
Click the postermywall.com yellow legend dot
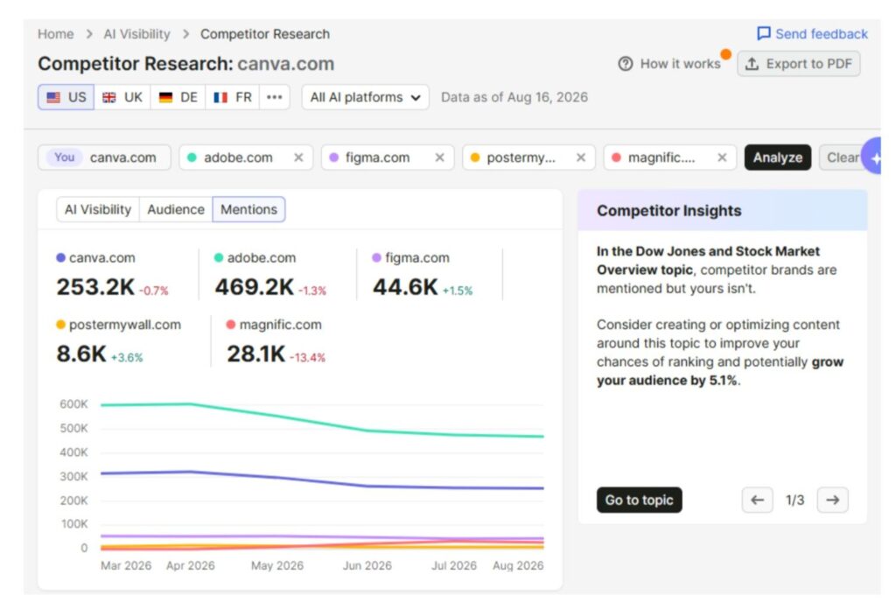coord(60,325)
